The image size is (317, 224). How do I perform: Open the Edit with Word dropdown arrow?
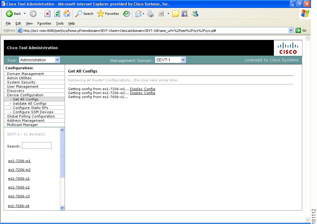tap(168, 14)
